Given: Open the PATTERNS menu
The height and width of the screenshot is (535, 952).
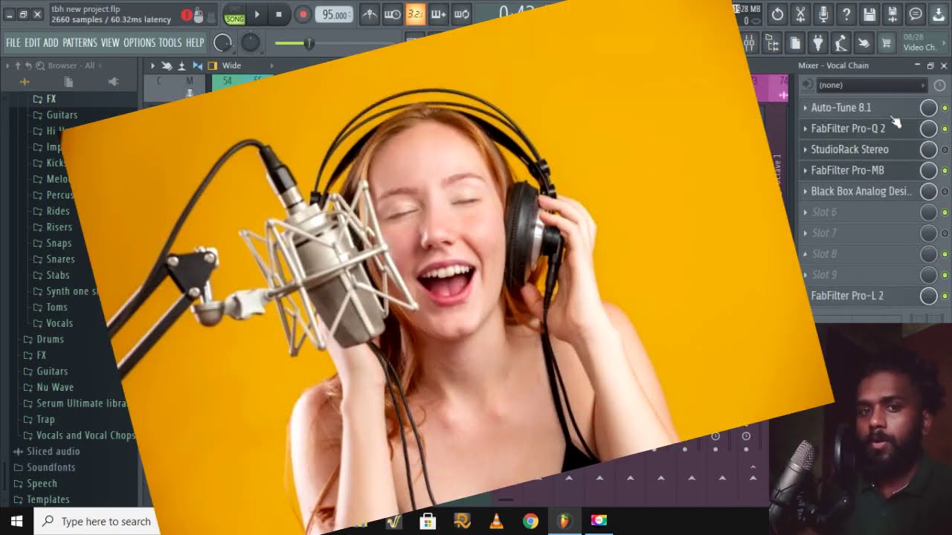Looking at the screenshot, I should [x=80, y=43].
